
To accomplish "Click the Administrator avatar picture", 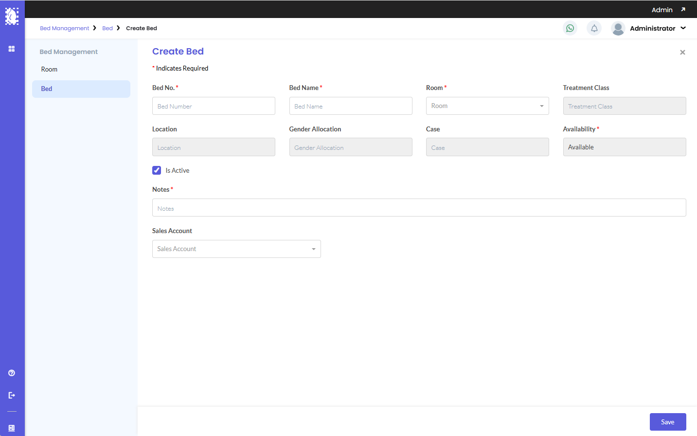I will tap(618, 28).
